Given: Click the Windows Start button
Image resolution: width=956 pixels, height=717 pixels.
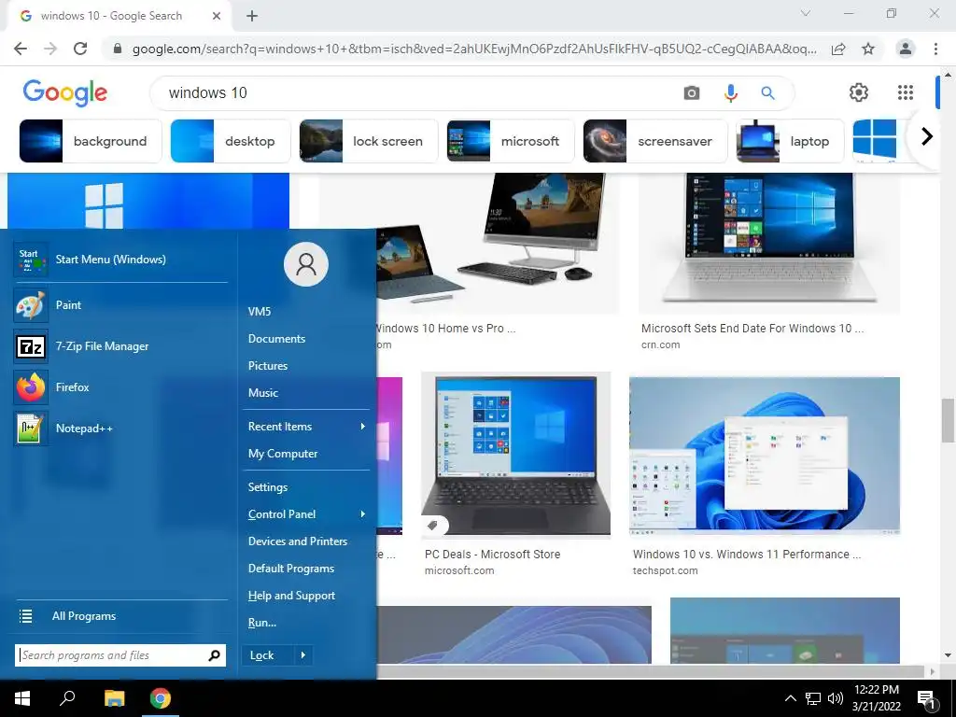Looking at the screenshot, I should tap(22, 698).
